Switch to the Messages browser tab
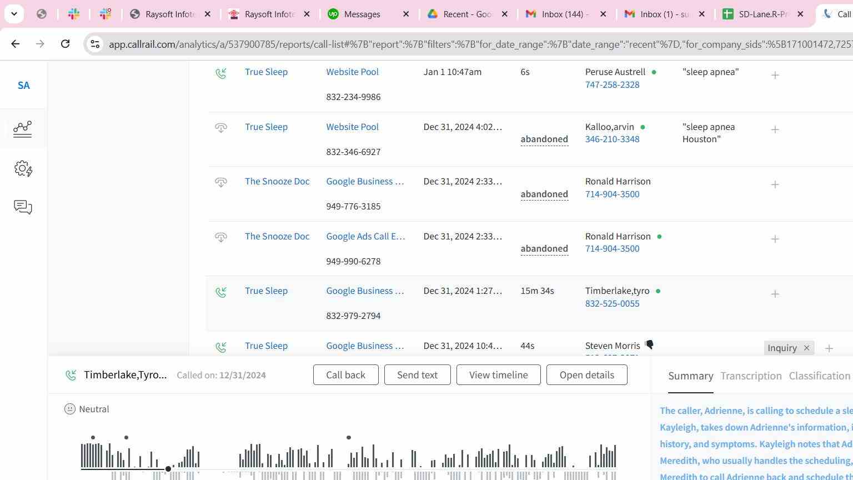The image size is (853, 480). pyautogui.click(x=362, y=14)
